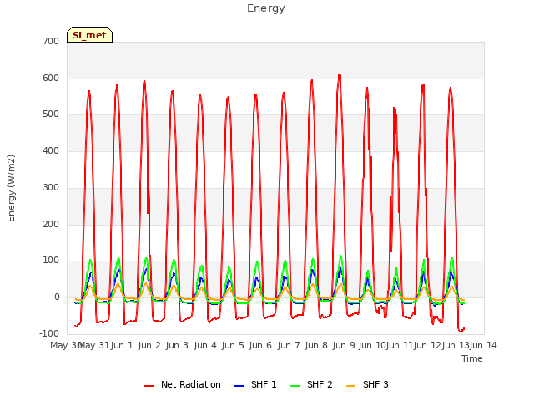Click the blue SHF 1 legend swatch

click(x=239, y=386)
